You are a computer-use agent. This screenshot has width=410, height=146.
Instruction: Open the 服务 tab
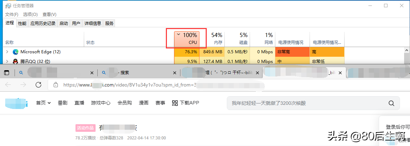[109, 23]
